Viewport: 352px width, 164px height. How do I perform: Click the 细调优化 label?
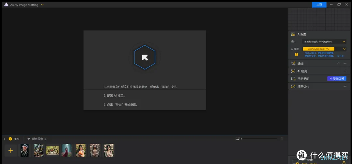[303, 86]
